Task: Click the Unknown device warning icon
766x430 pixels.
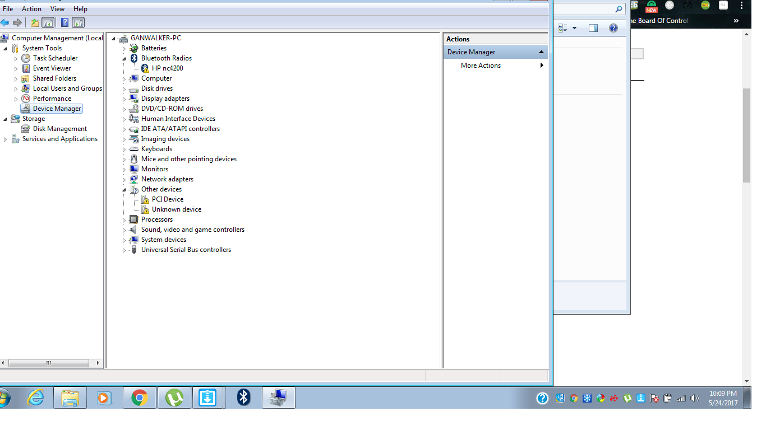Action: 145,209
